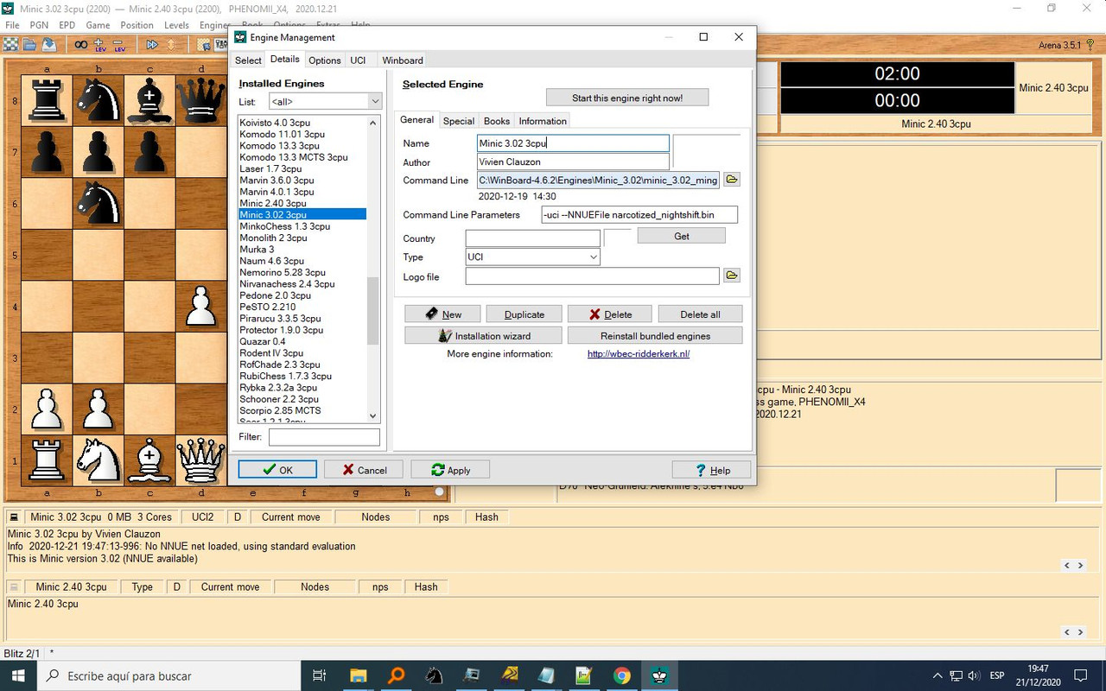
Task: Click the engine Filter text field
Action: pos(324,437)
